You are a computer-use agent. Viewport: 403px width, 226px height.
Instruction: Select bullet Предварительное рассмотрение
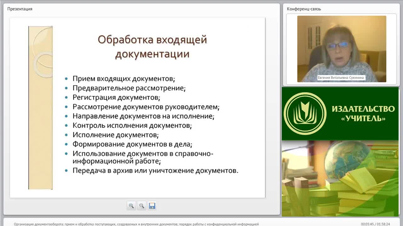[x=129, y=88]
